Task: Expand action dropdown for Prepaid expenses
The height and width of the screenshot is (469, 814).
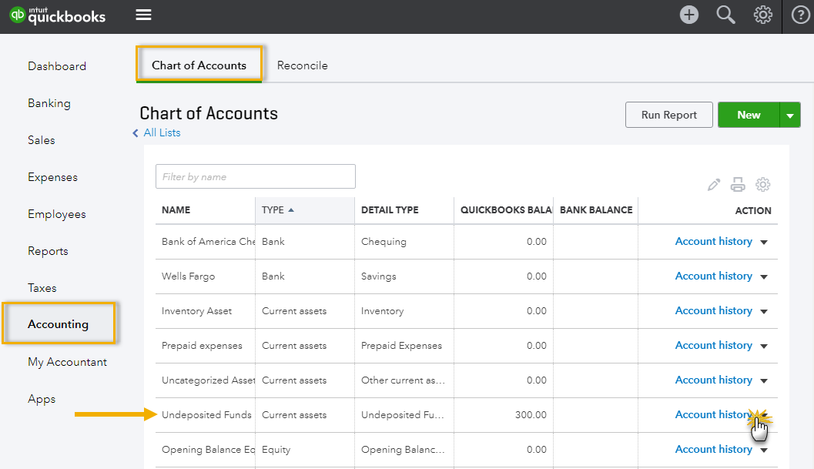Action: (764, 346)
